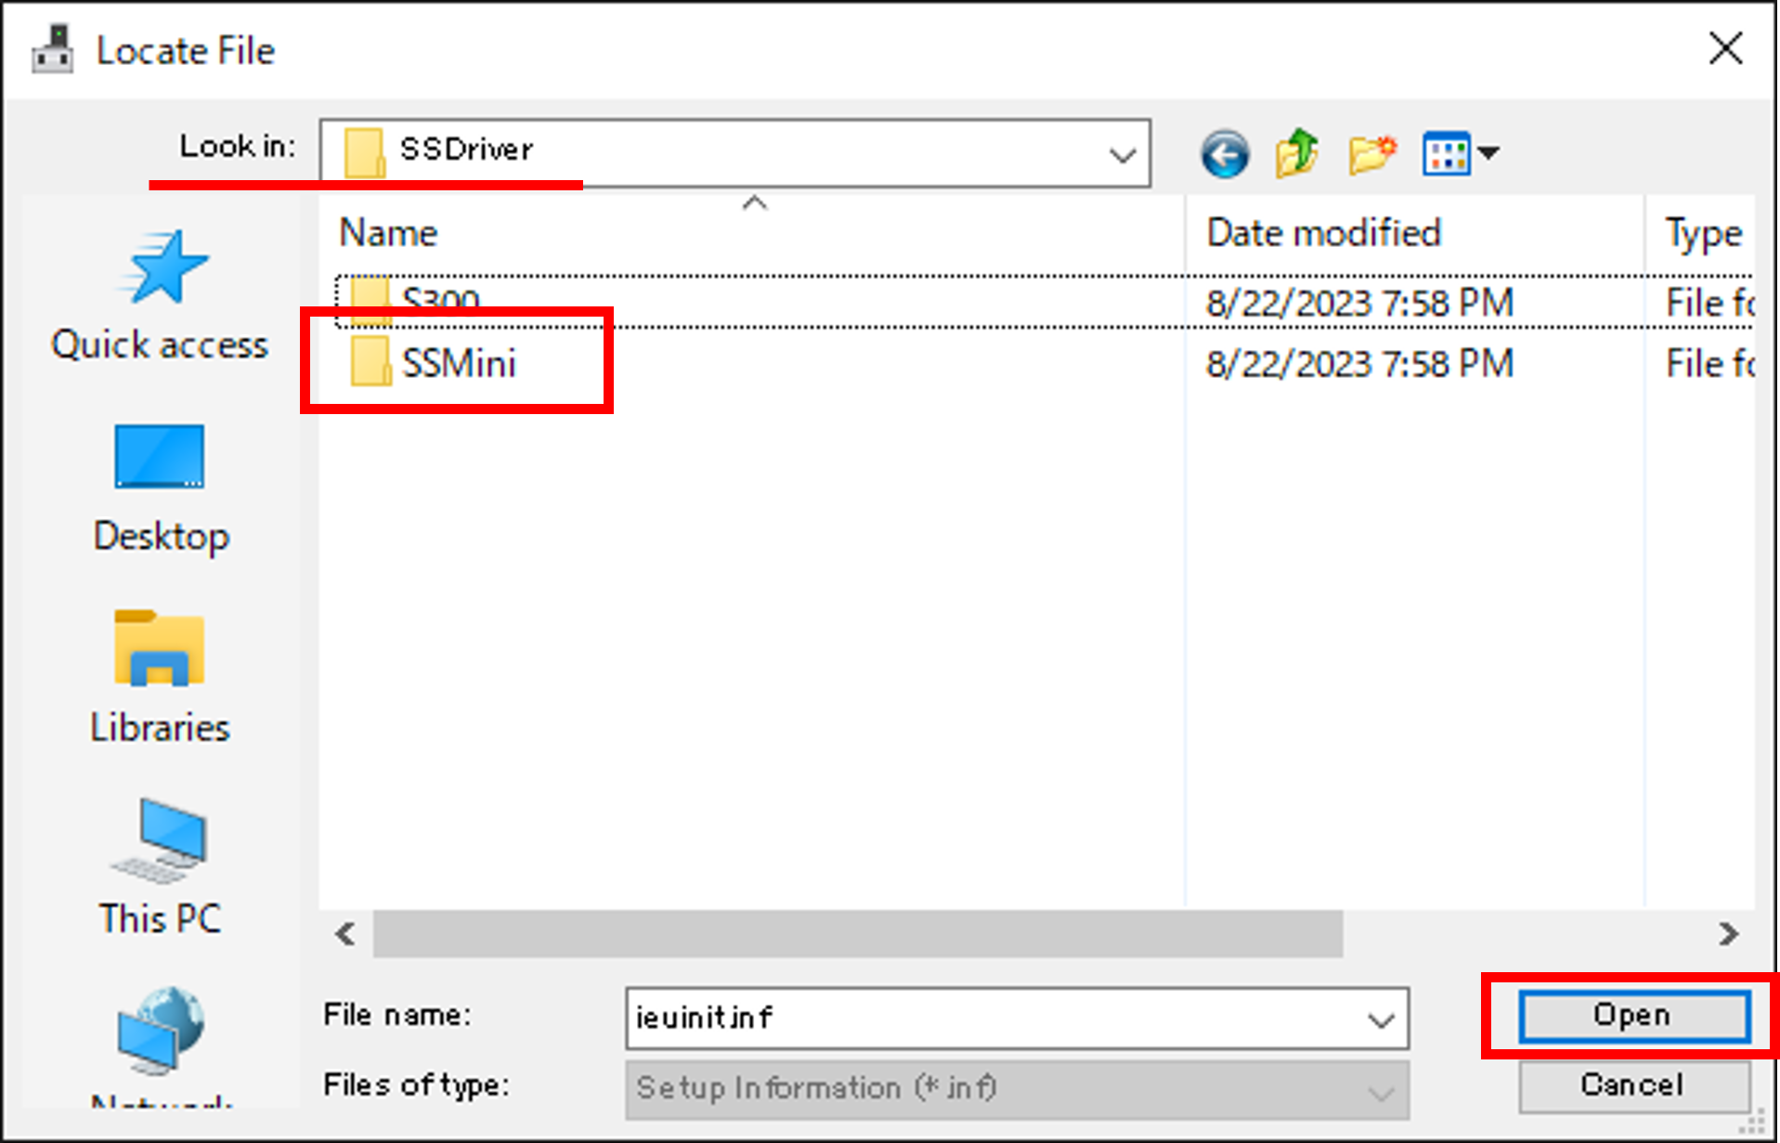Viewport: 1780px width, 1143px height.
Task: Create a new folder
Action: [x=1371, y=153]
